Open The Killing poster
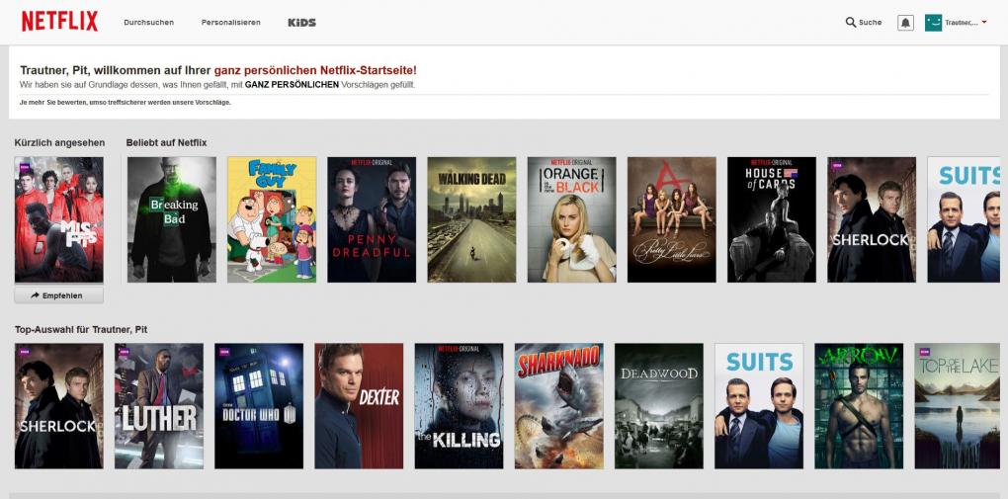This screenshot has width=1008, height=499. [x=459, y=406]
